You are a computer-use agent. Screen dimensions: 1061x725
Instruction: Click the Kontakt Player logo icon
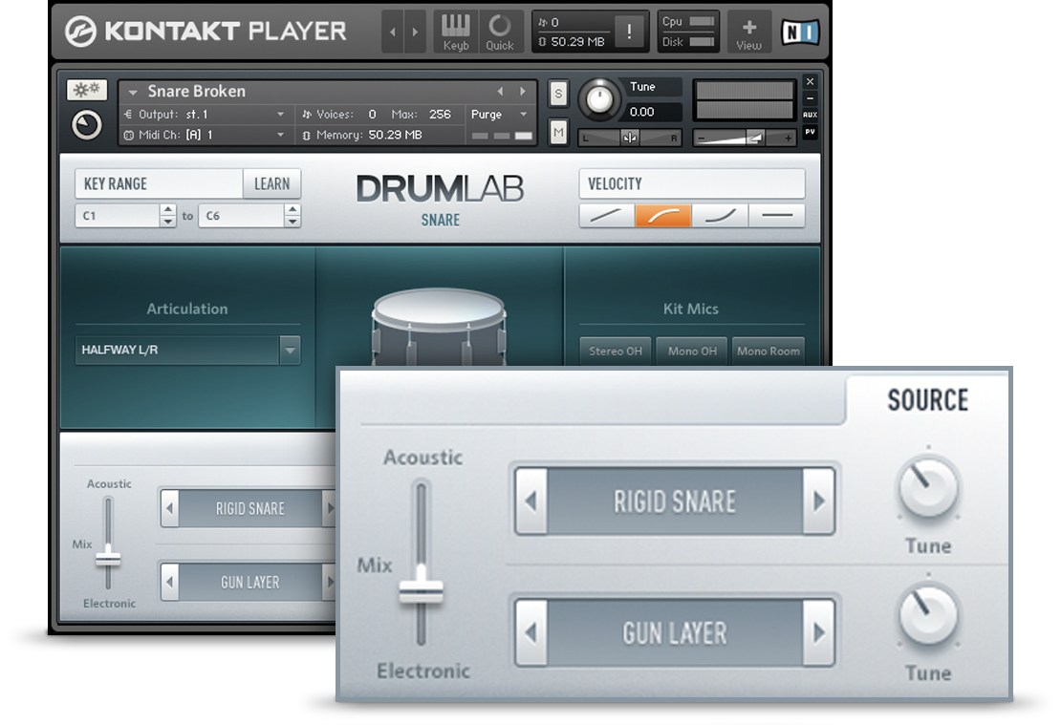pyautogui.click(x=80, y=31)
